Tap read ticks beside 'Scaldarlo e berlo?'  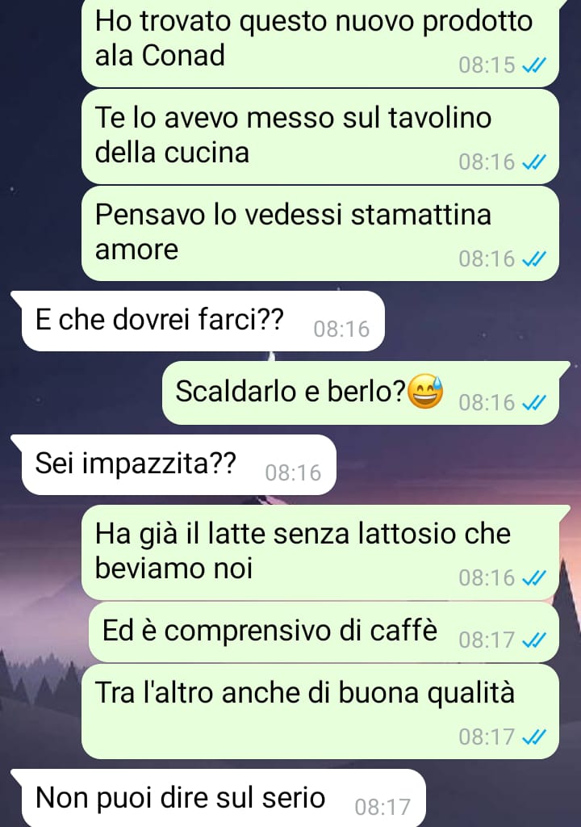coord(533,404)
